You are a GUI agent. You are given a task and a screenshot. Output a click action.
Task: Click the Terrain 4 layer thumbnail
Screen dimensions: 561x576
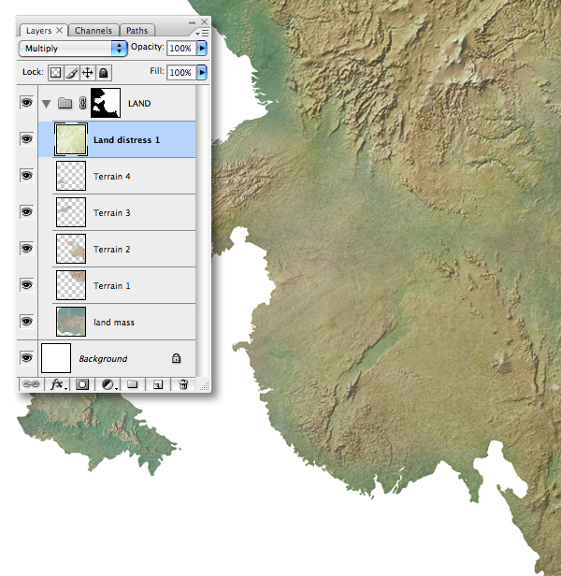point(71,176)
